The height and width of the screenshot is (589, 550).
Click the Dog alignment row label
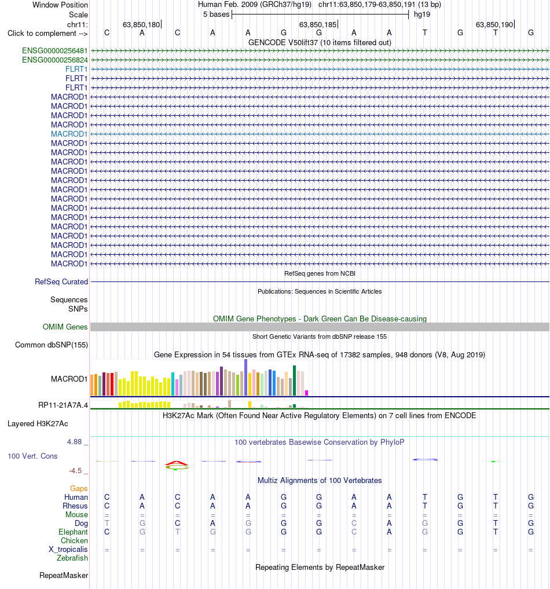coord(82,523)
